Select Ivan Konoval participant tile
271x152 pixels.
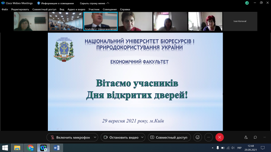240,22
